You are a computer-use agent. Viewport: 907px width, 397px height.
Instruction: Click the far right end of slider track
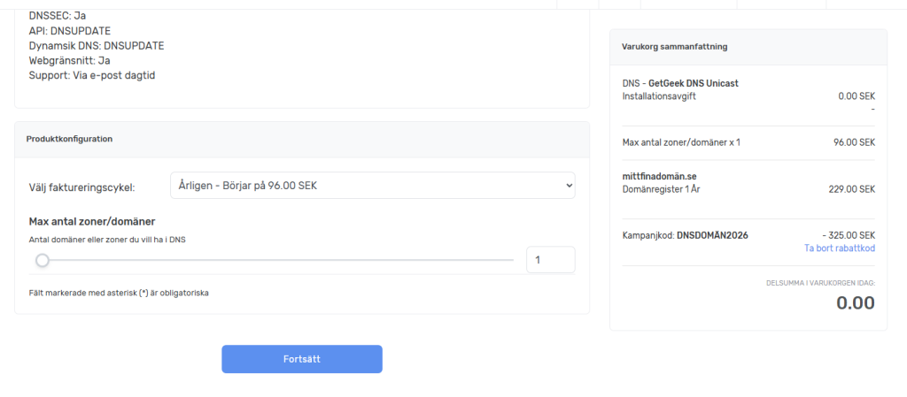[x=510, y=260]
